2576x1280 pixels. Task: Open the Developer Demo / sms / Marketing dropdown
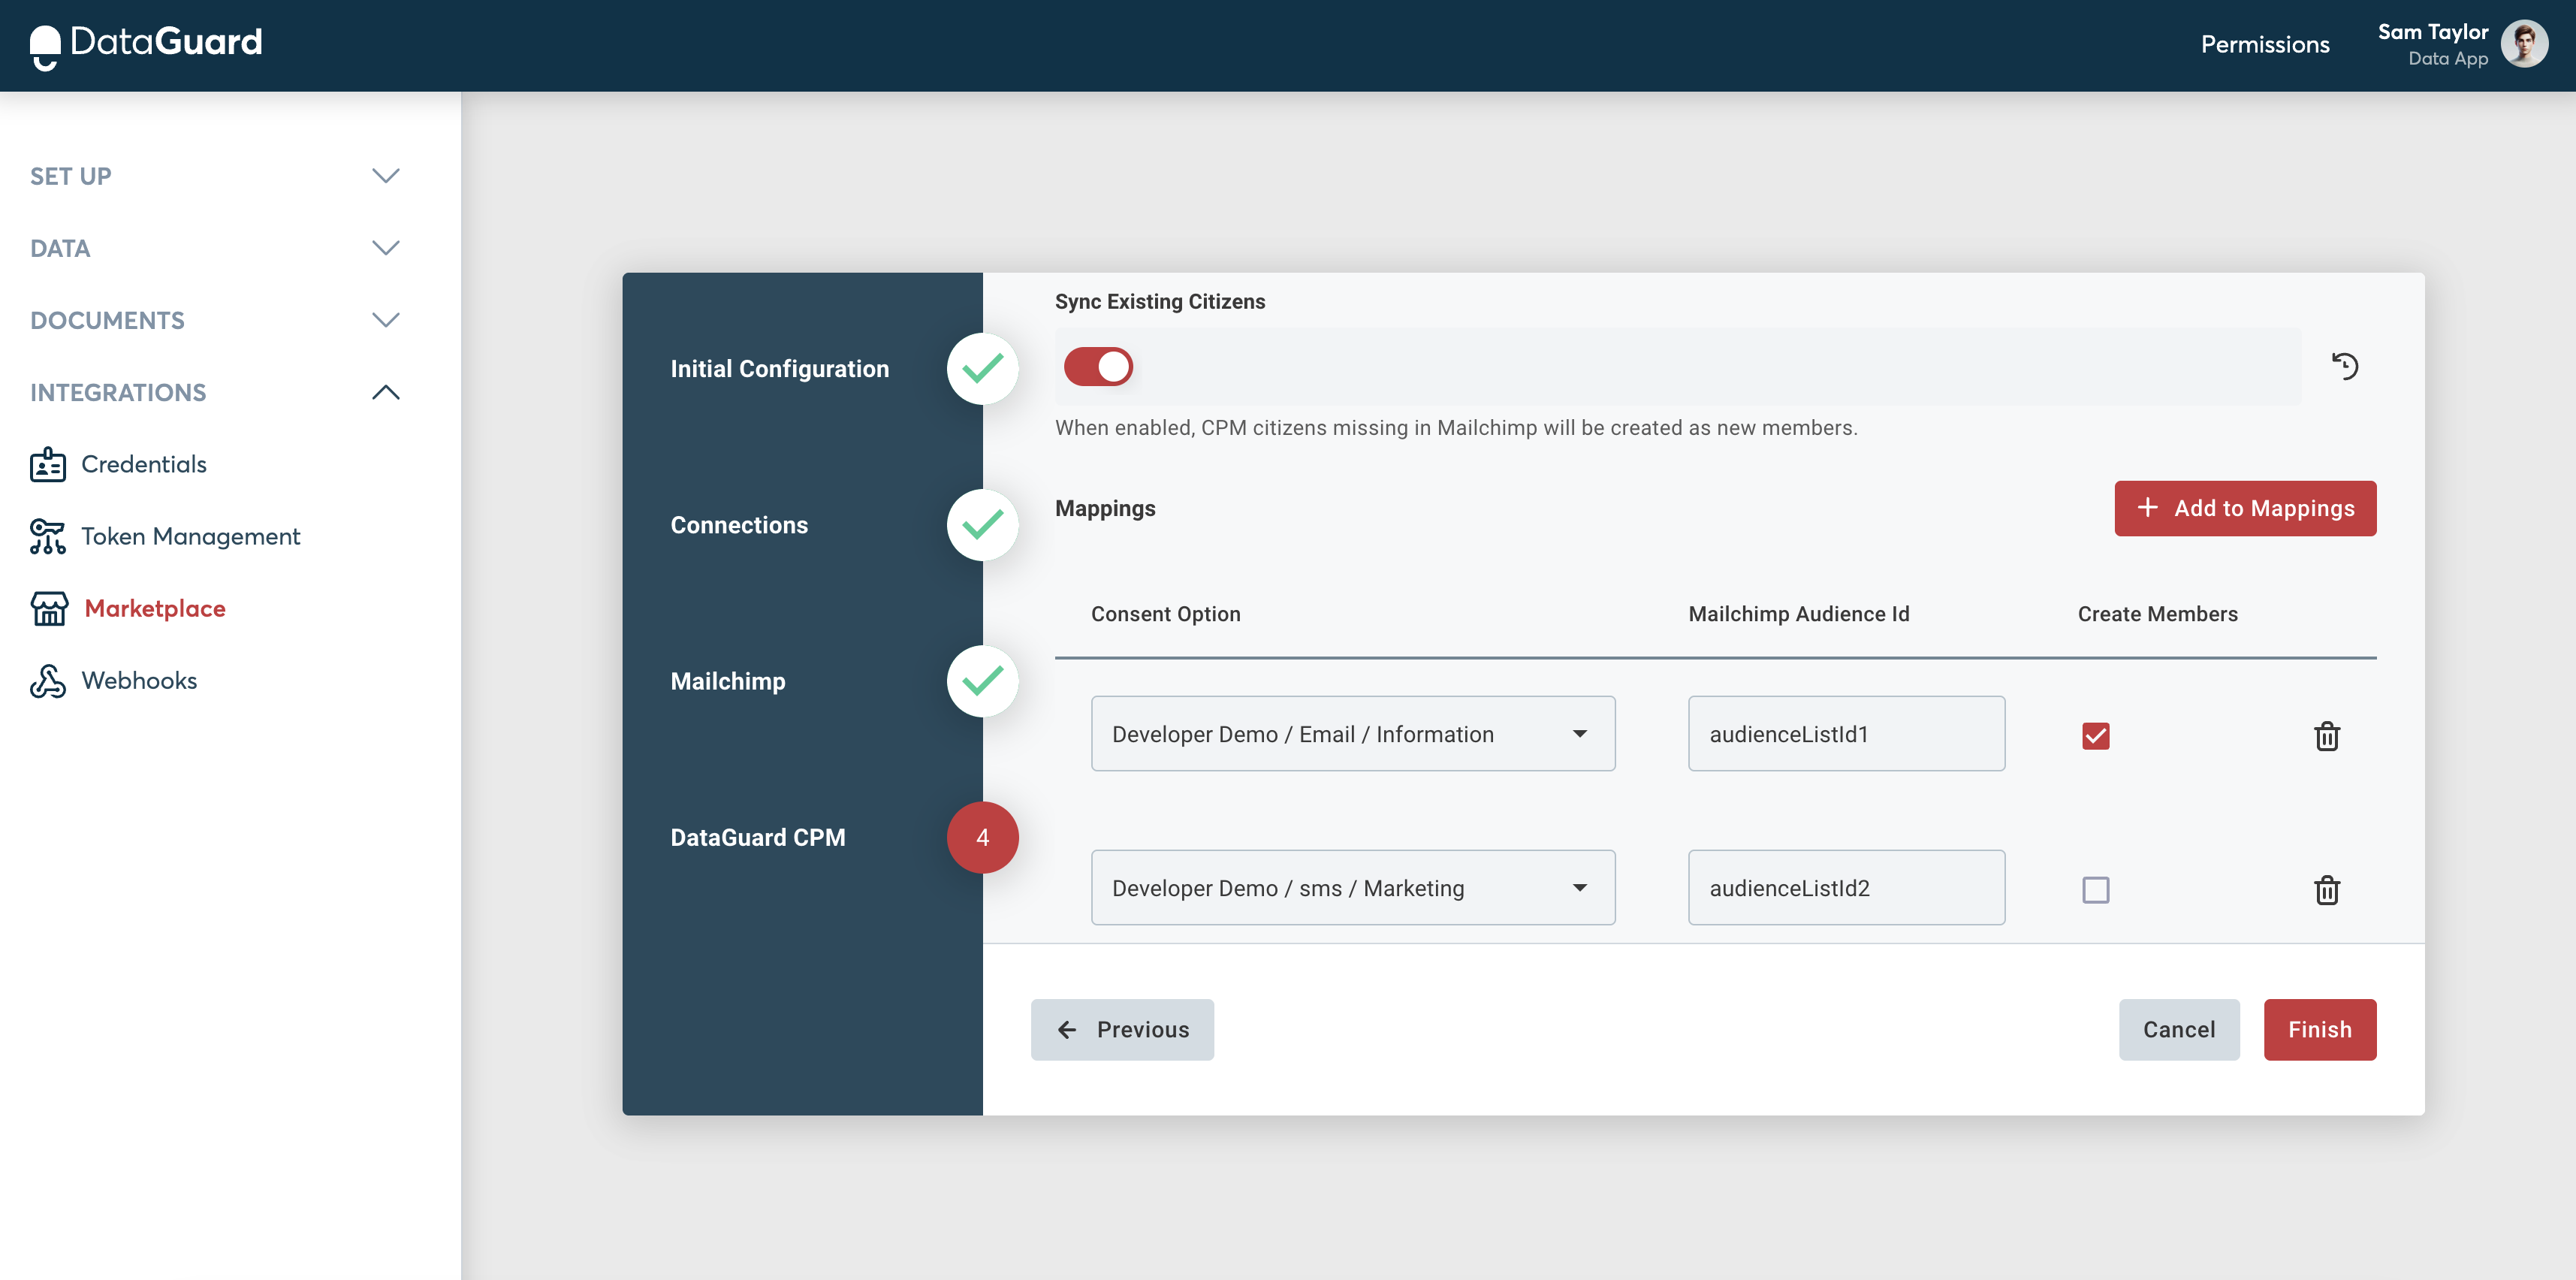pos(1352,888)
